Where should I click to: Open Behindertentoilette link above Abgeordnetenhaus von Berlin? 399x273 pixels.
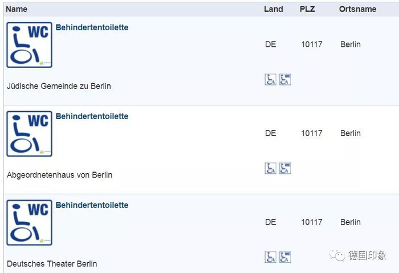coord(92,116)
